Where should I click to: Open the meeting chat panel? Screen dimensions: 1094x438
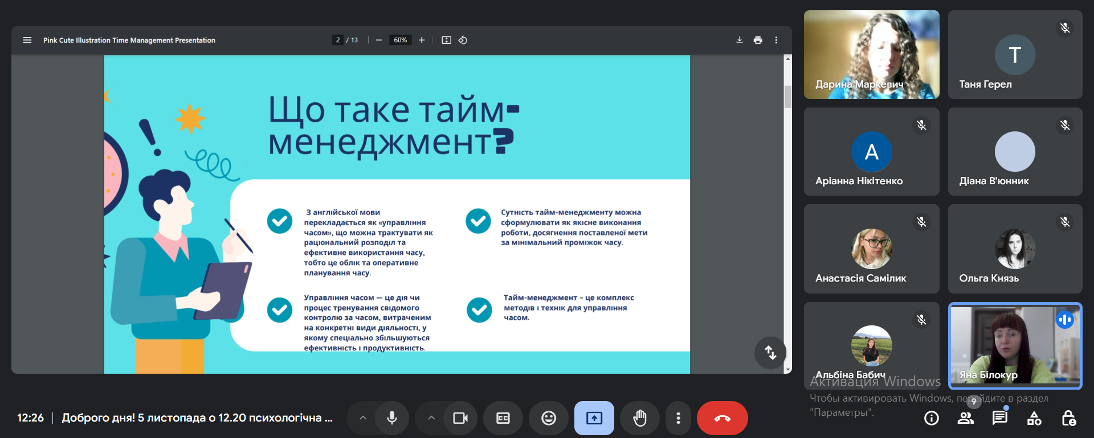coord(999,418)
